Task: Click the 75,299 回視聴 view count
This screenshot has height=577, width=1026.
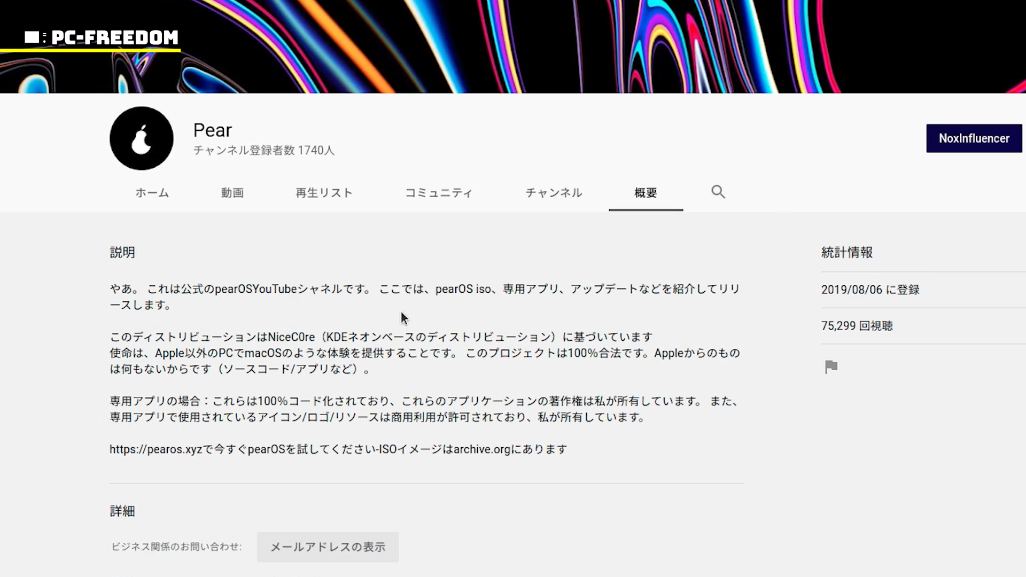Action: [x=857, y=326]
